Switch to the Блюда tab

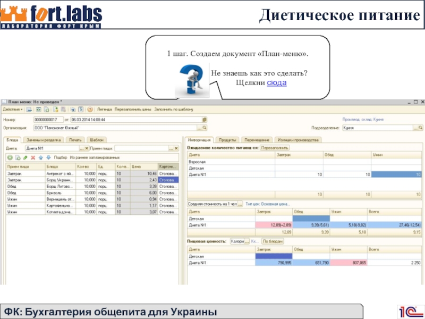[12, 140]
